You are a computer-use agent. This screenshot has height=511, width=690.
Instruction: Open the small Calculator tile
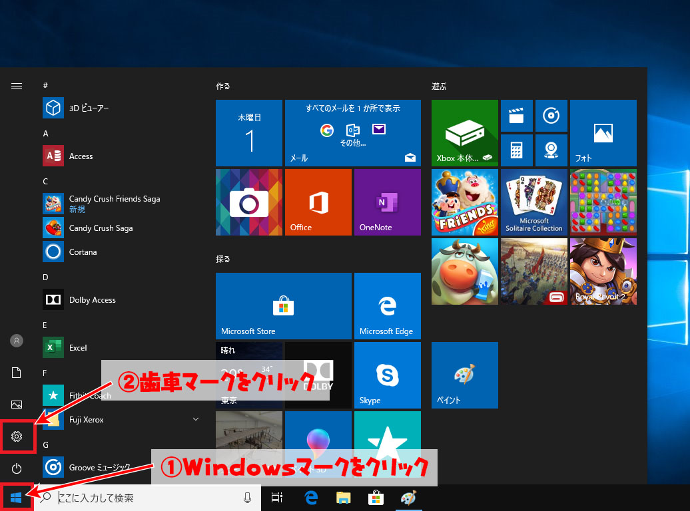[517, 150]
